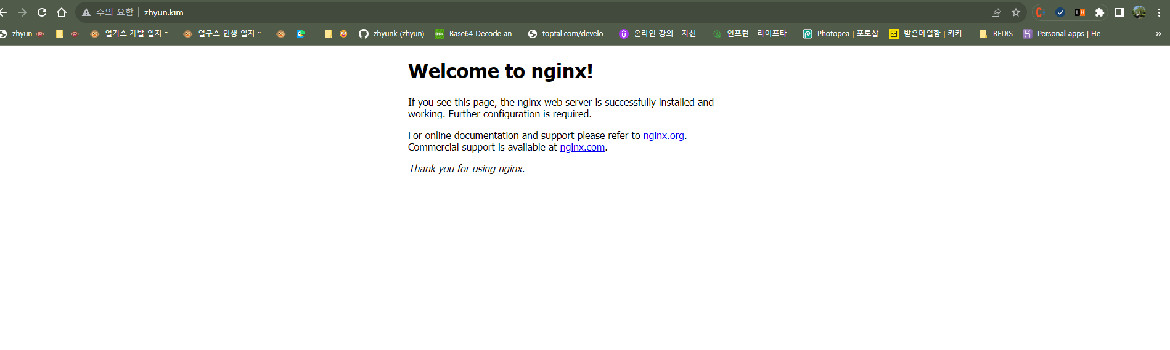Open the Personal apps Heroku bookmark

1065,34
